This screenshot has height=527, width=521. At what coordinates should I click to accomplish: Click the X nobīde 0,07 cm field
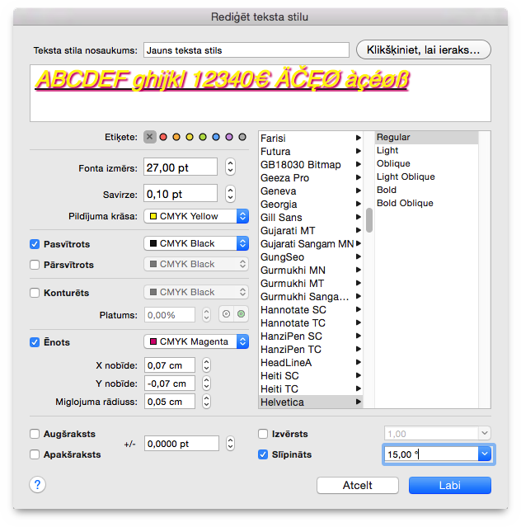coord(170,365)
